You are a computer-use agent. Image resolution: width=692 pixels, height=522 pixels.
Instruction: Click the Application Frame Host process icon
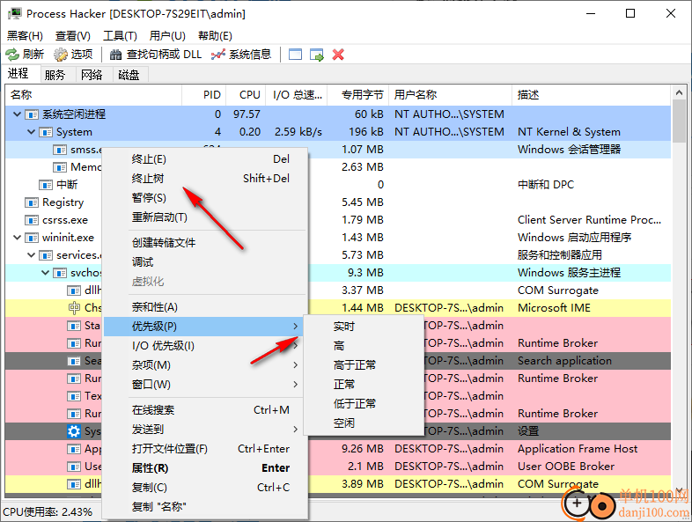tap(74, 449)
